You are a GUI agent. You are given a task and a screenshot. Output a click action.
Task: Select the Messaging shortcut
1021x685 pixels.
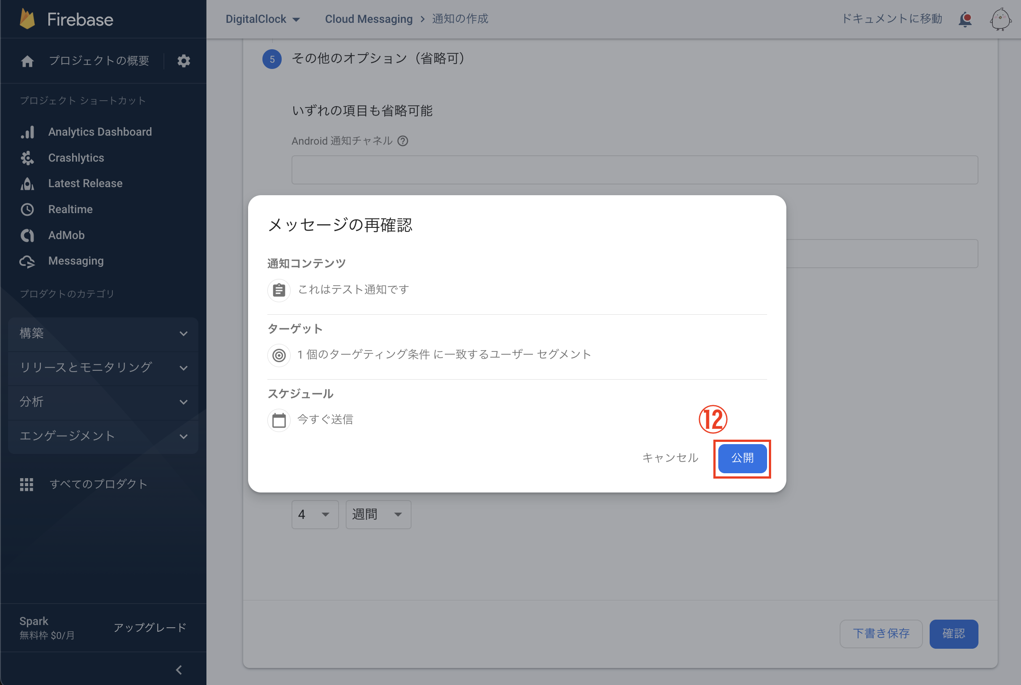point(76,261)
